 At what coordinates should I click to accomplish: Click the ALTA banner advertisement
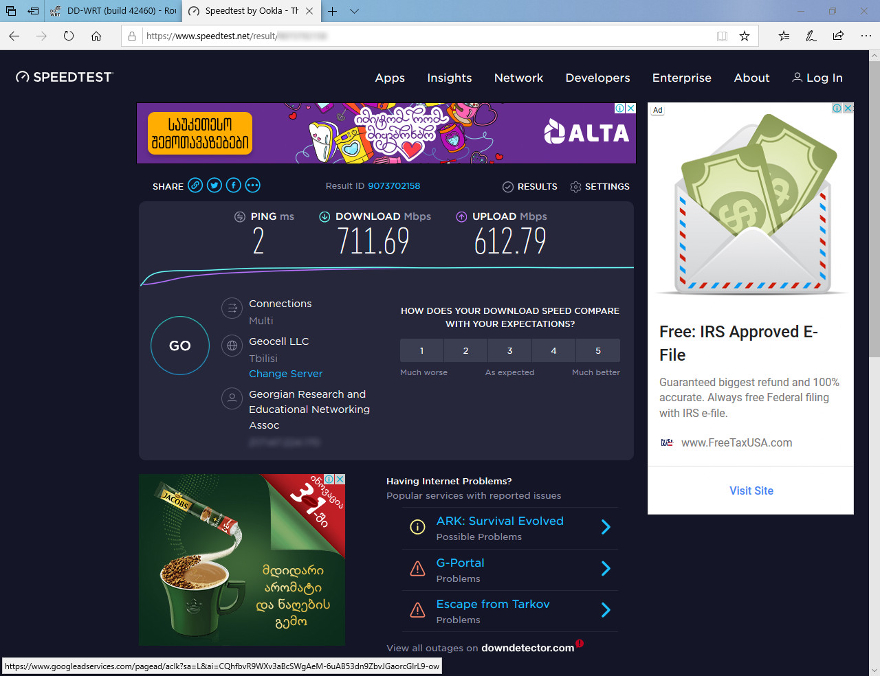pyautogui.click(x=386, y=133)
